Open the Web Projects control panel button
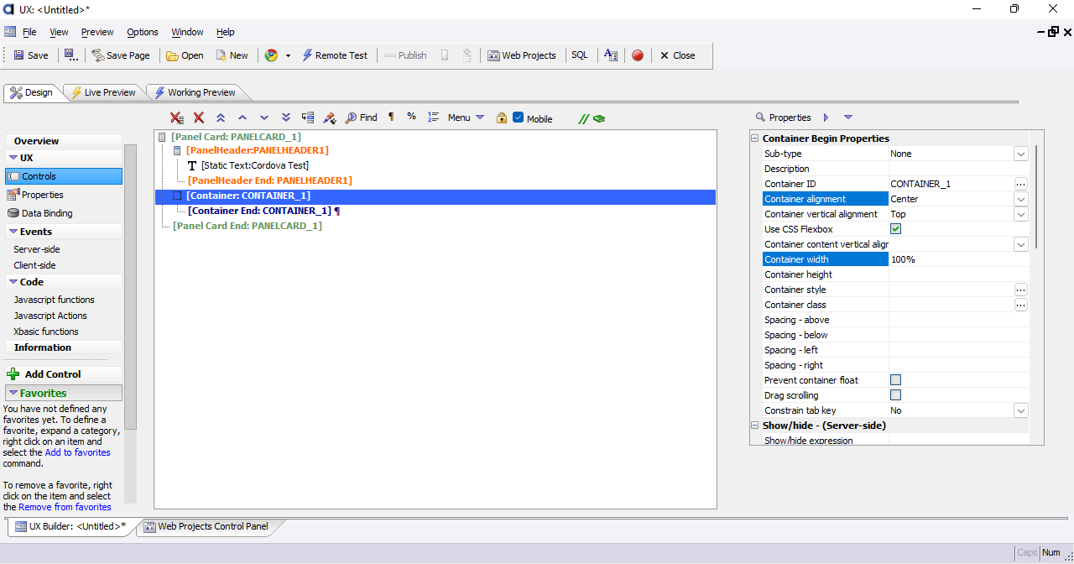Viewport: 1074px width, 564px height. pyautogui.click(x=522, y=55)
